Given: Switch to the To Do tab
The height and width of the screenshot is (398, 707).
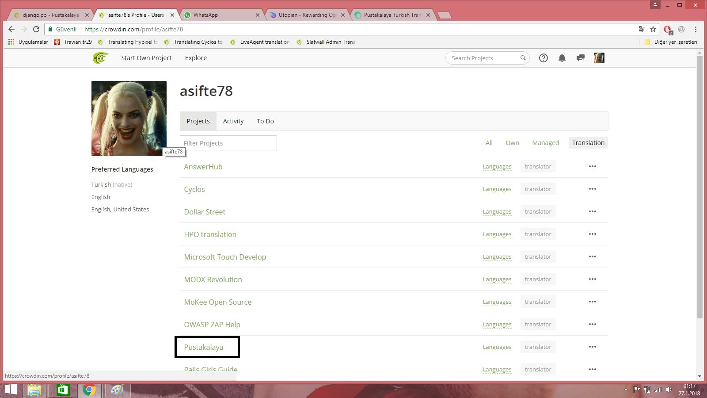Looking at the screenshot, I should [x=265, y=121].
